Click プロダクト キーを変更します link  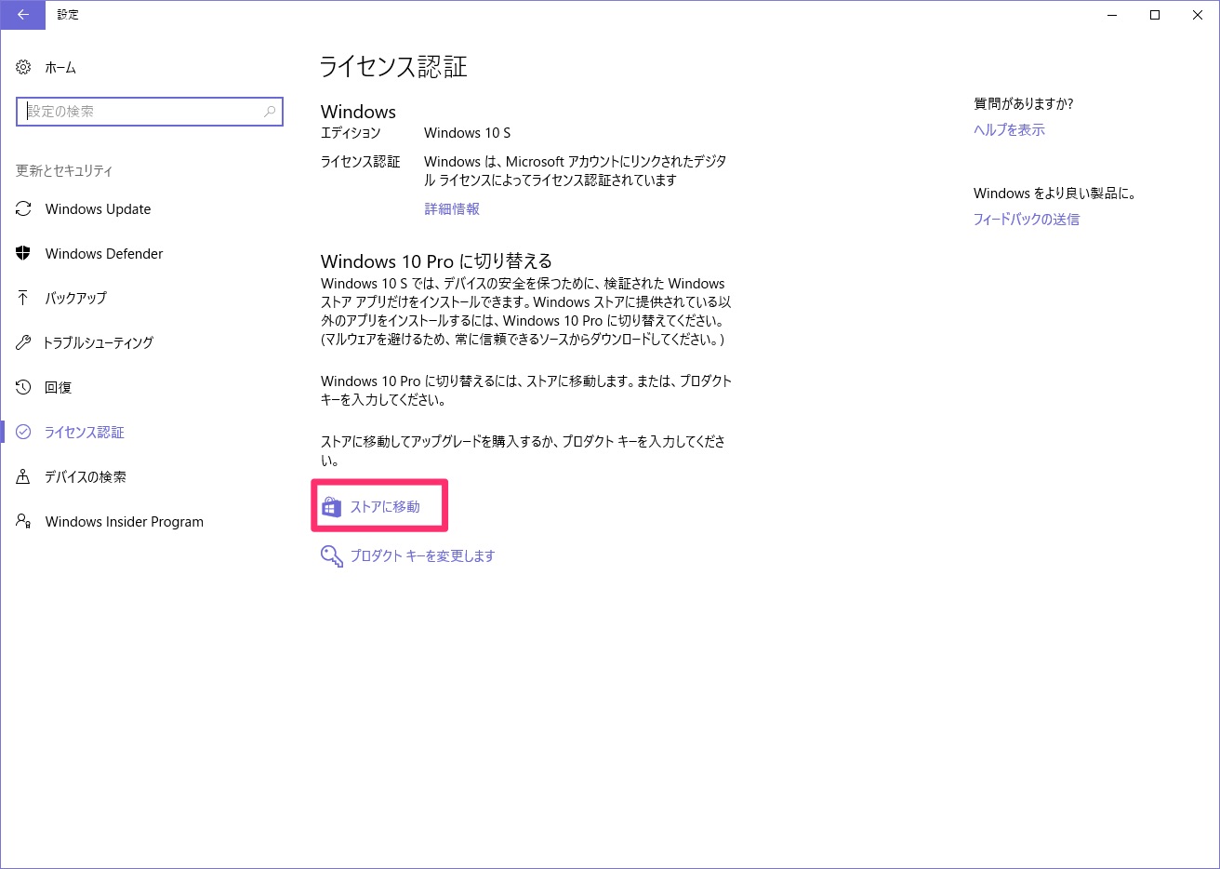pos(422,556)
